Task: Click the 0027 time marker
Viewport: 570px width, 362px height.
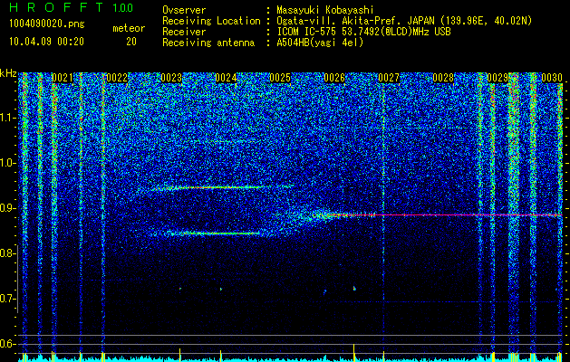Action: (389, 78)
